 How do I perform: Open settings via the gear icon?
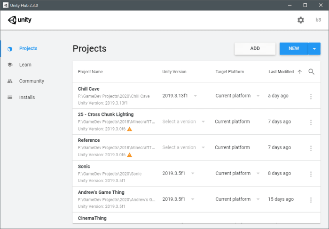[300, 20]
